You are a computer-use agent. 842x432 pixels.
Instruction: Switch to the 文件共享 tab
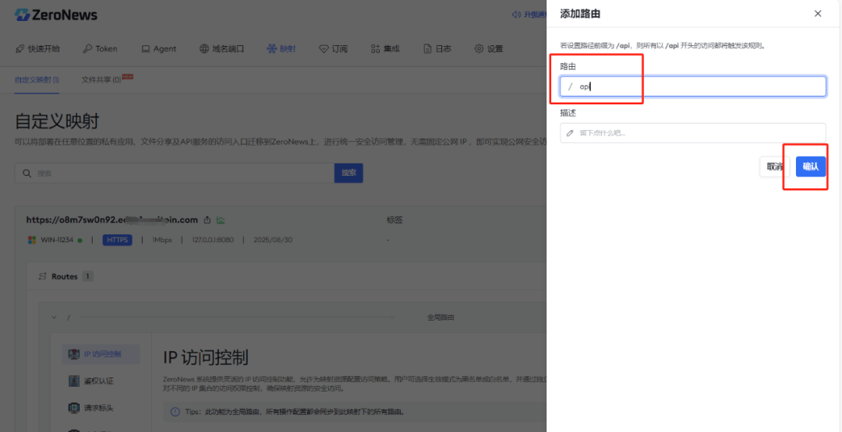106,79
